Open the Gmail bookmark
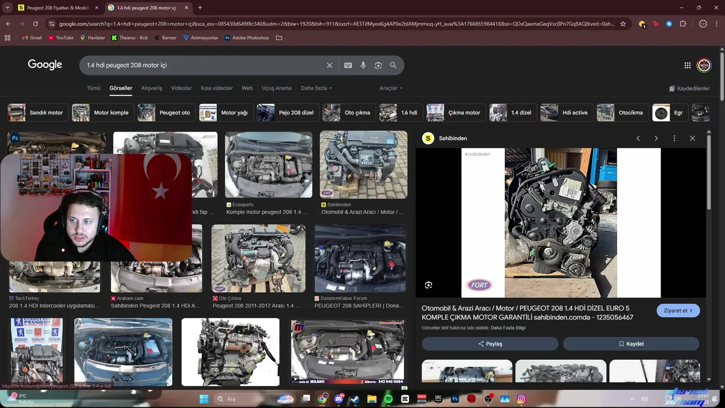This screenshot has height=408, width=725. (32, 38)
